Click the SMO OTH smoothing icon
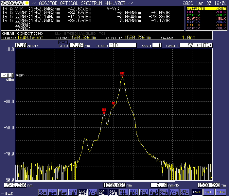The image size is (229, 196). click(184, 192)
